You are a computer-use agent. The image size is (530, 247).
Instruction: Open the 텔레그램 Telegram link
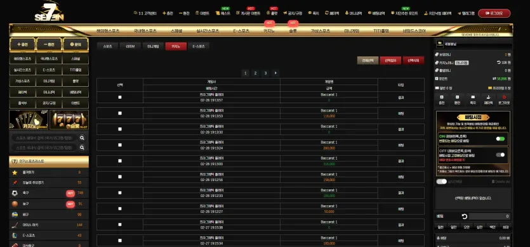[466, 13]
